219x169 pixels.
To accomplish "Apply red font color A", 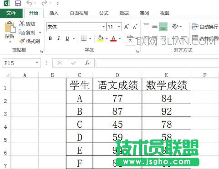I will pyautogui.click(x=113, y=39).
